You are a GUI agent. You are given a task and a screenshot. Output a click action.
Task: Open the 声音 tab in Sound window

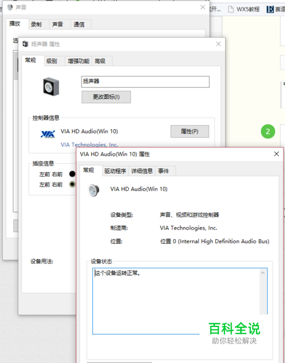click(58, 25)
